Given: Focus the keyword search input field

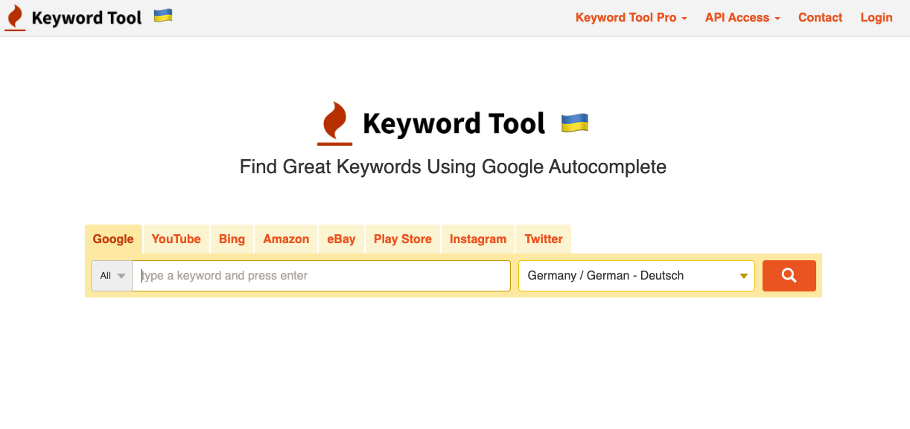Looking at the screenshot, I should (x=322, y=276).
